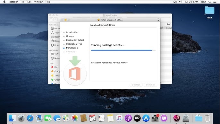This screenshot has height=124, width=220.
Task: Click the Continue button
Action: [150, 85]
